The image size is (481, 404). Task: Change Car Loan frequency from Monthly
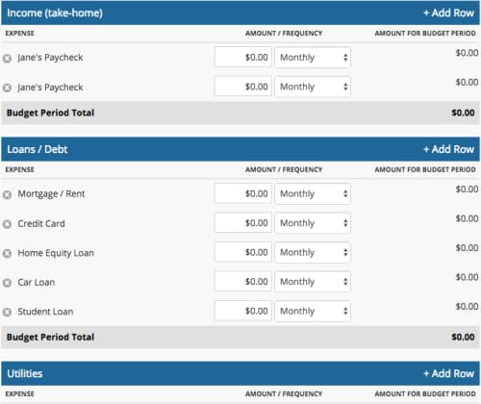(x=313, y=282)
